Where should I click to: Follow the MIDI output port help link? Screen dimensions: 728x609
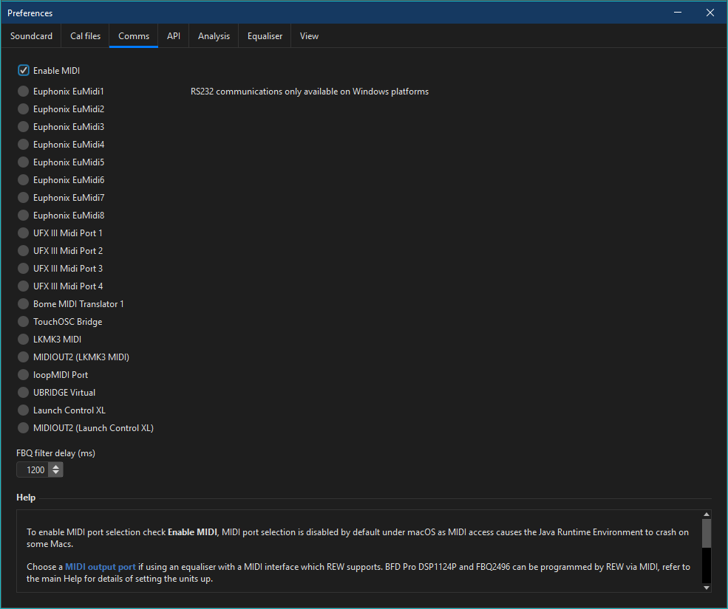point(101,567)
